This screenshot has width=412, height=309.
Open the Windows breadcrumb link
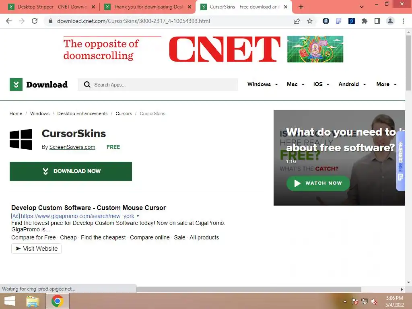pos(40,113)
